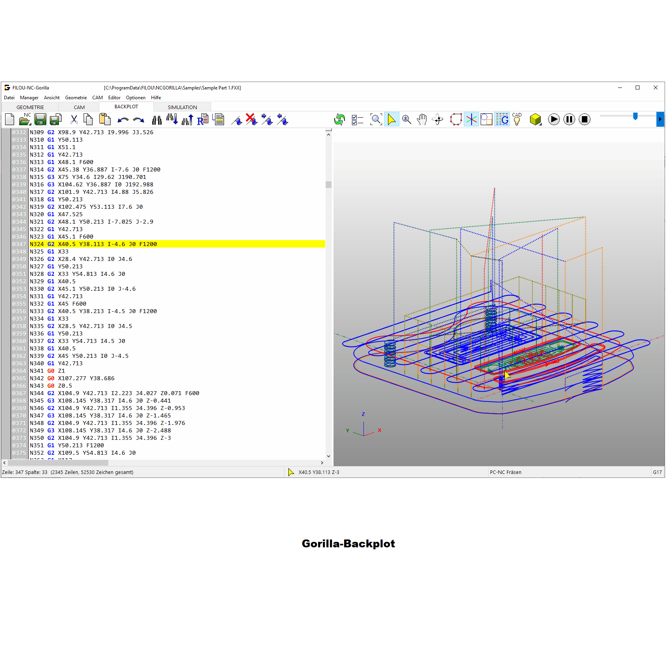
Task: Toggle the CAD lightbulb visibility
Action: pos(517,119)
